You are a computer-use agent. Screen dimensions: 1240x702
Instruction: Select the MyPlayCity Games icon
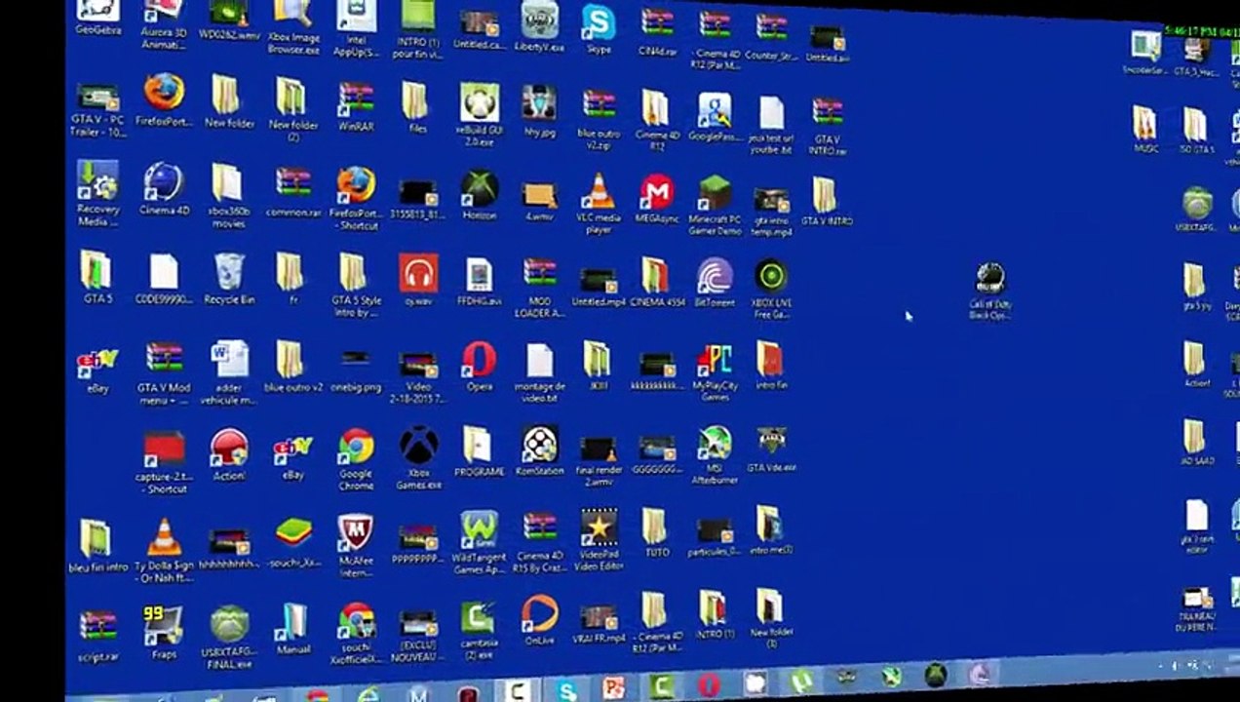point(716,373)
